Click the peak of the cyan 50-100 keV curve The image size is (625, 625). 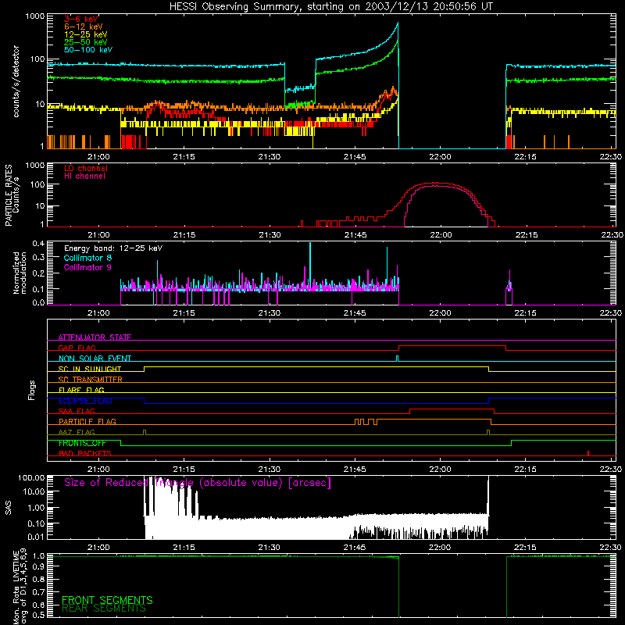click(x=398, y=23)
